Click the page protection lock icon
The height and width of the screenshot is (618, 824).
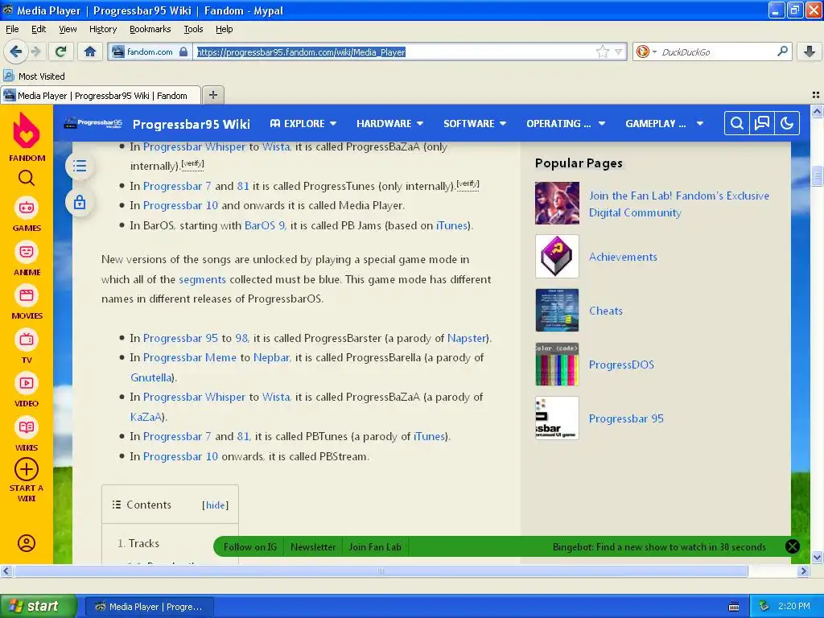click(80, 202)
